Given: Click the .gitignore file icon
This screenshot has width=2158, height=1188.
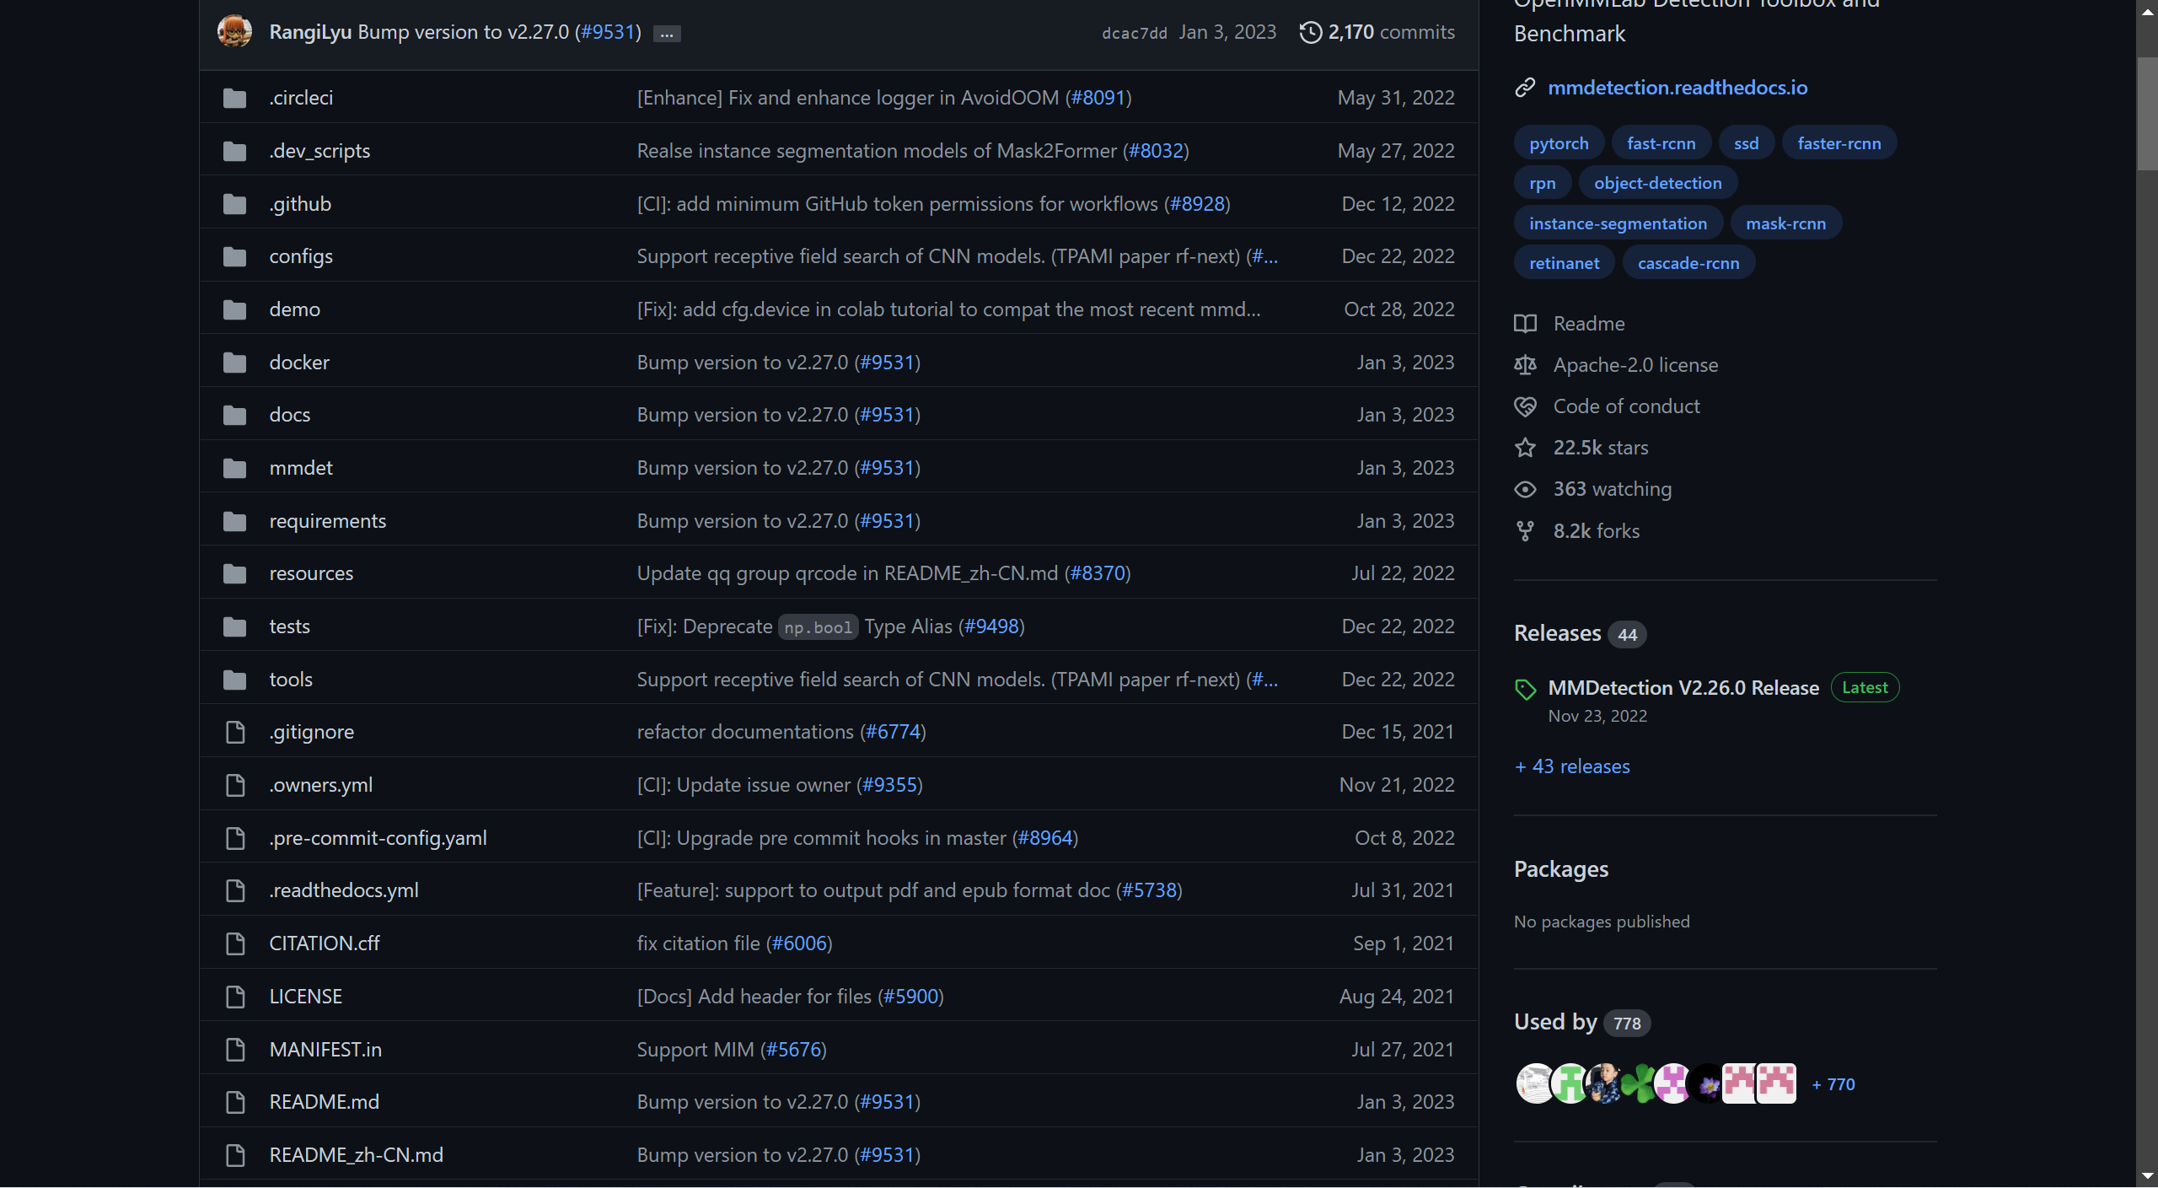Looking at the screenshot, I should tap(235, 732).
